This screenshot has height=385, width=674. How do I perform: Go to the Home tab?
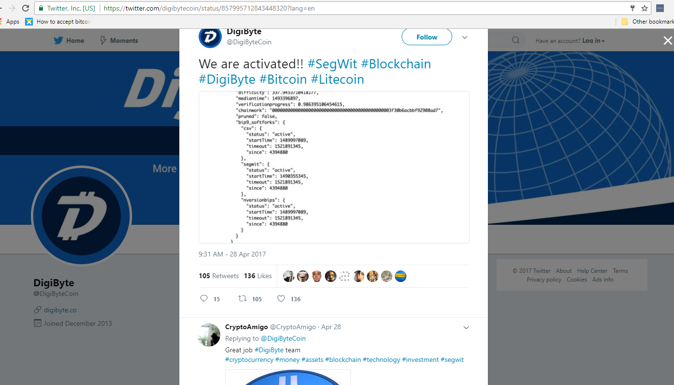pyautogui.click(x=69, y=40)
